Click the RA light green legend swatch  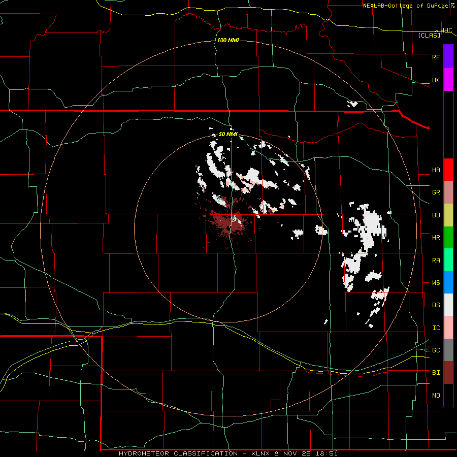click(x=448, y=260)
